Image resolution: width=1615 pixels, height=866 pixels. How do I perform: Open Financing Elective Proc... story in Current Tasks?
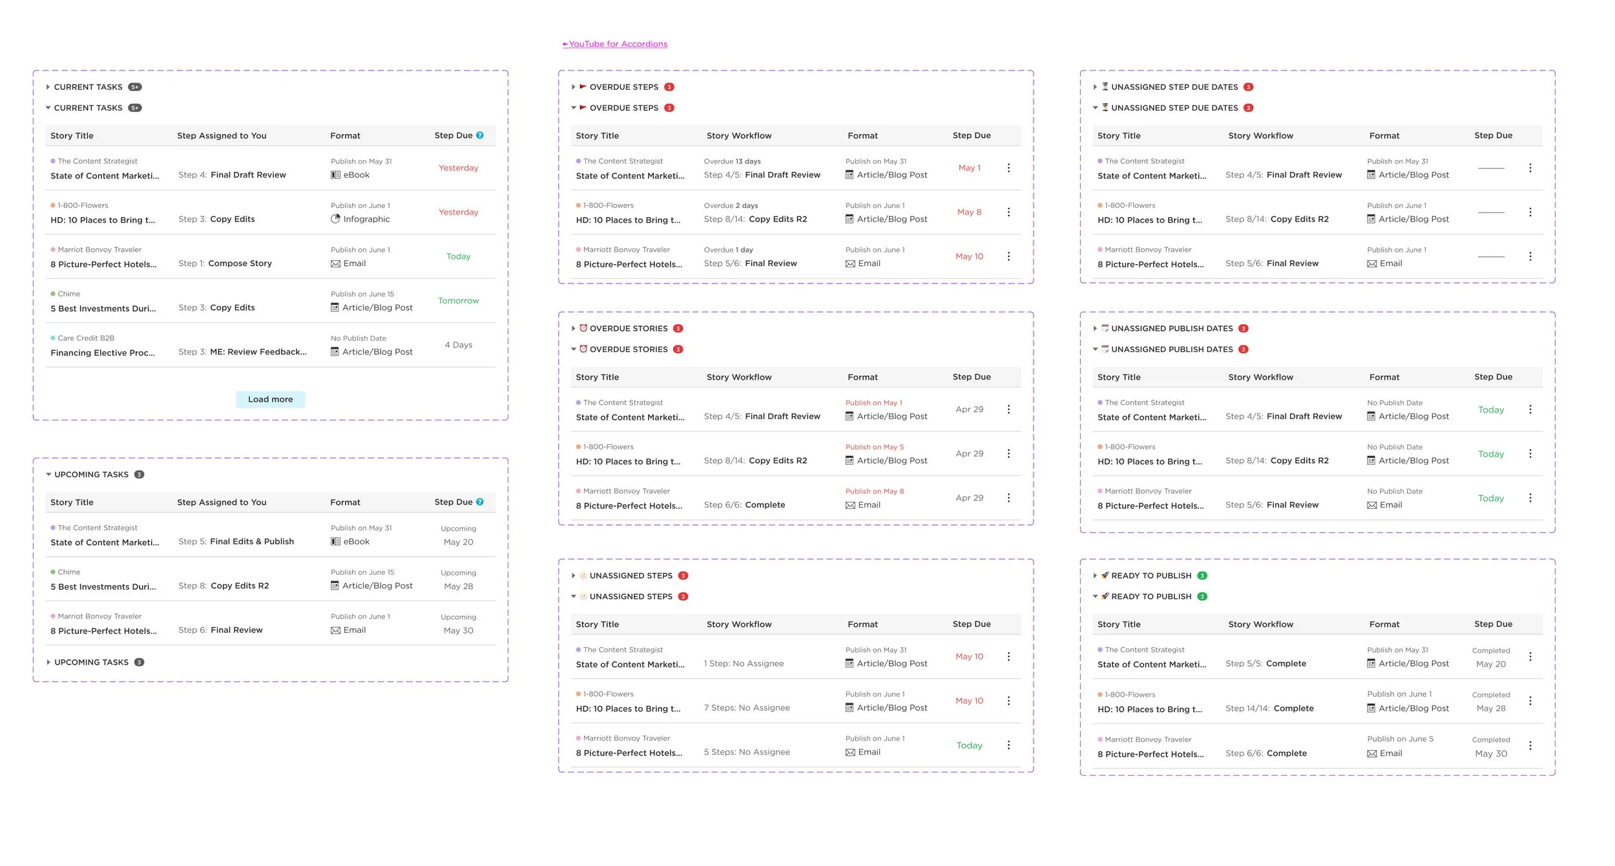[x=103, y=353]
